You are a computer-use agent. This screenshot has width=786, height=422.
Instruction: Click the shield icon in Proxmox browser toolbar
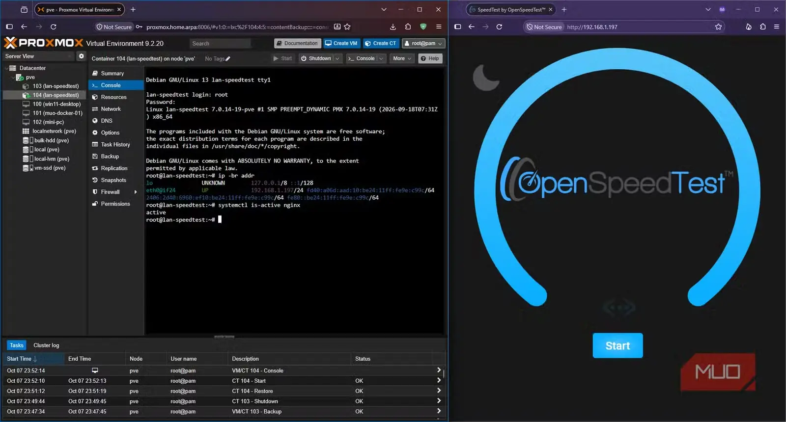[x=423, y=26]
